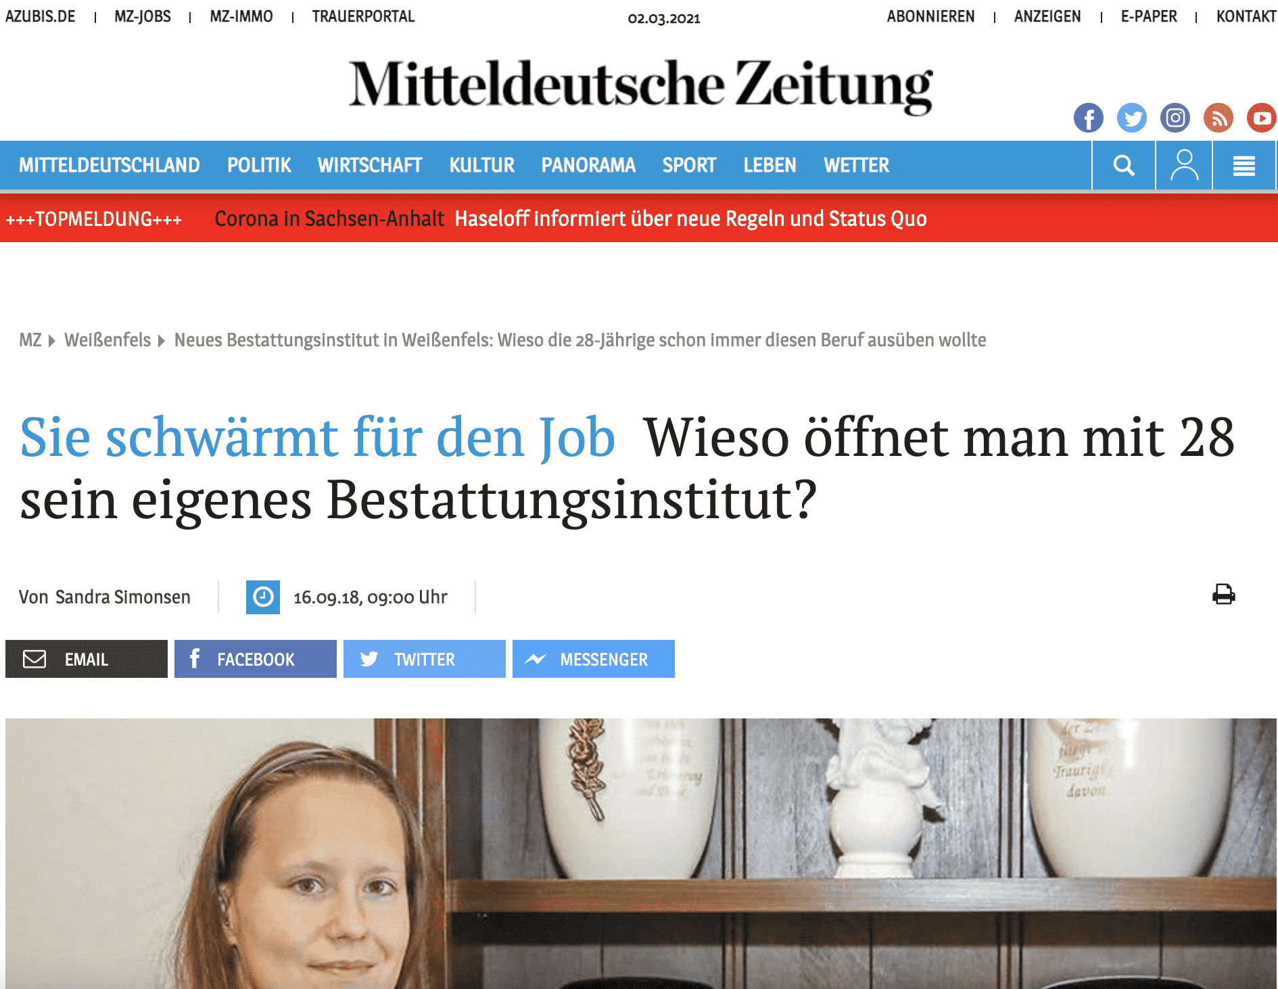Share article via Twitter button
The width and height of the screenshot is (1278, 989).
[425, 659]
